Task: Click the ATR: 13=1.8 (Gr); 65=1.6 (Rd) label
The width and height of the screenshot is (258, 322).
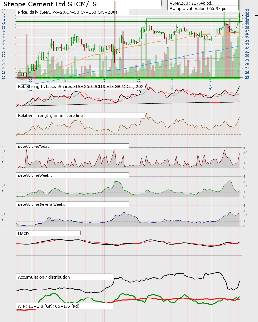Action: coord(49,306)
